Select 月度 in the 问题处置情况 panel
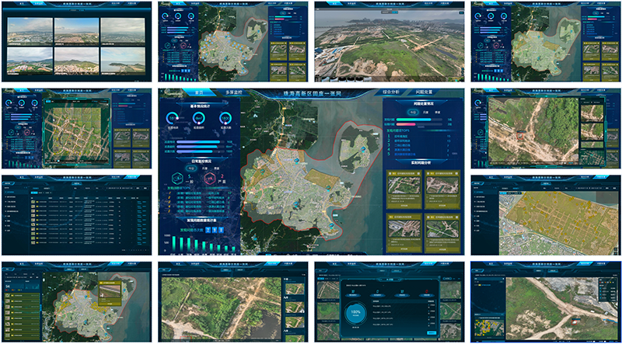Screen dimensions: 622x344 (425, 111)
